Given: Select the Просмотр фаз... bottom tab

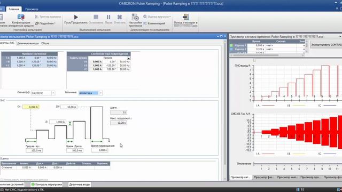Looking at the screenshot, I should (263, 178).
